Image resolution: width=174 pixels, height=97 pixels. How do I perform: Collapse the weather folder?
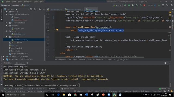(7, 37)
